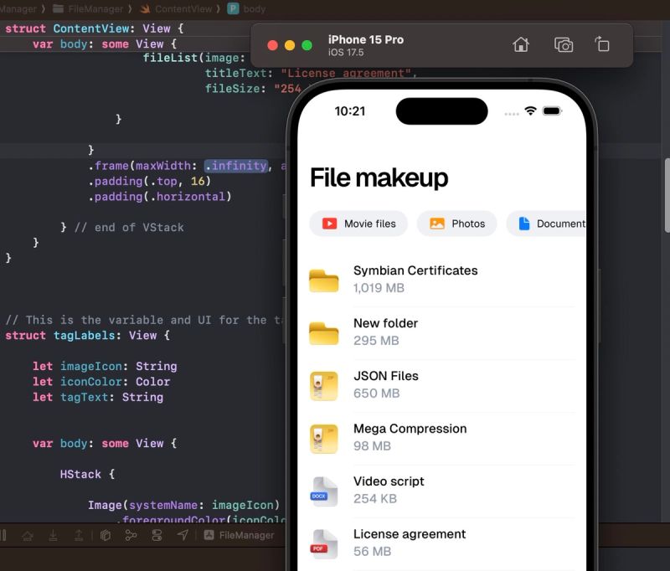Click the Wi-Fi icon in the iPhone status bar
Image resolution: width=670 pixels, height=571 pixels.
coord(530,111)
